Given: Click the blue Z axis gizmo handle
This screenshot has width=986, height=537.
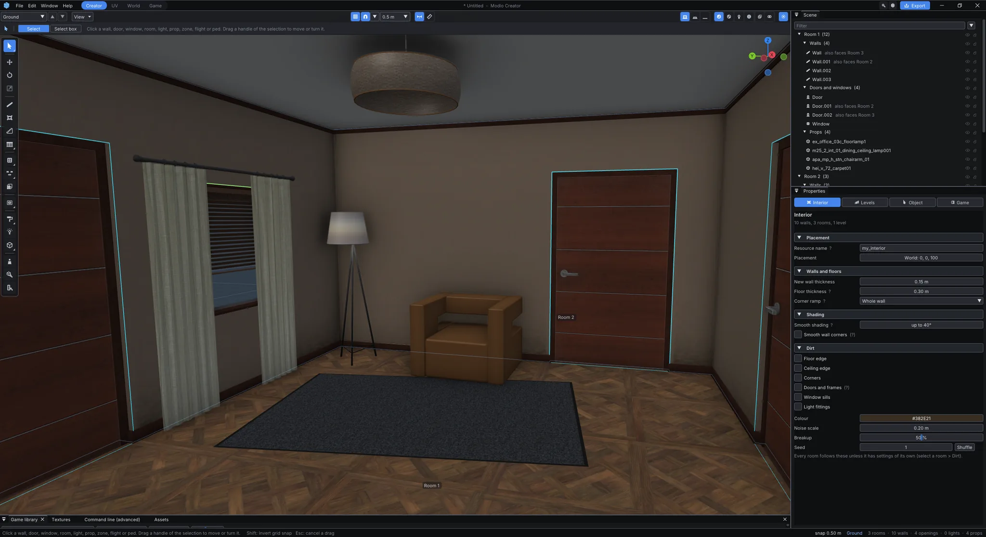Looking at the screenshot, I should (x=768, y=40).
